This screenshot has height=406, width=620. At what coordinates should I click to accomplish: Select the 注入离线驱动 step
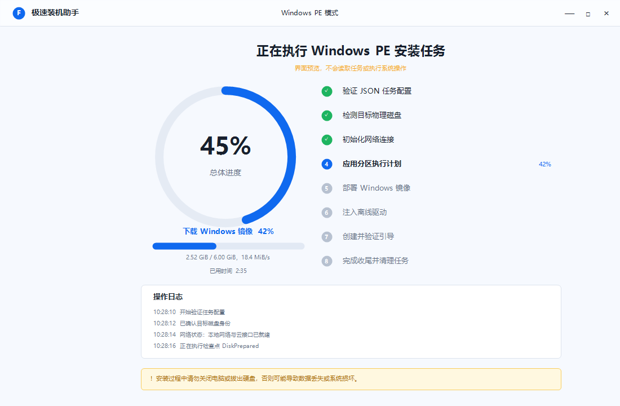365,212
